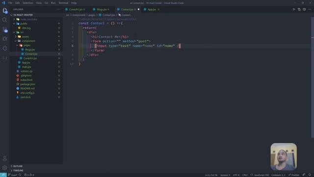Open the Manage gear icon

pos(4,168)
